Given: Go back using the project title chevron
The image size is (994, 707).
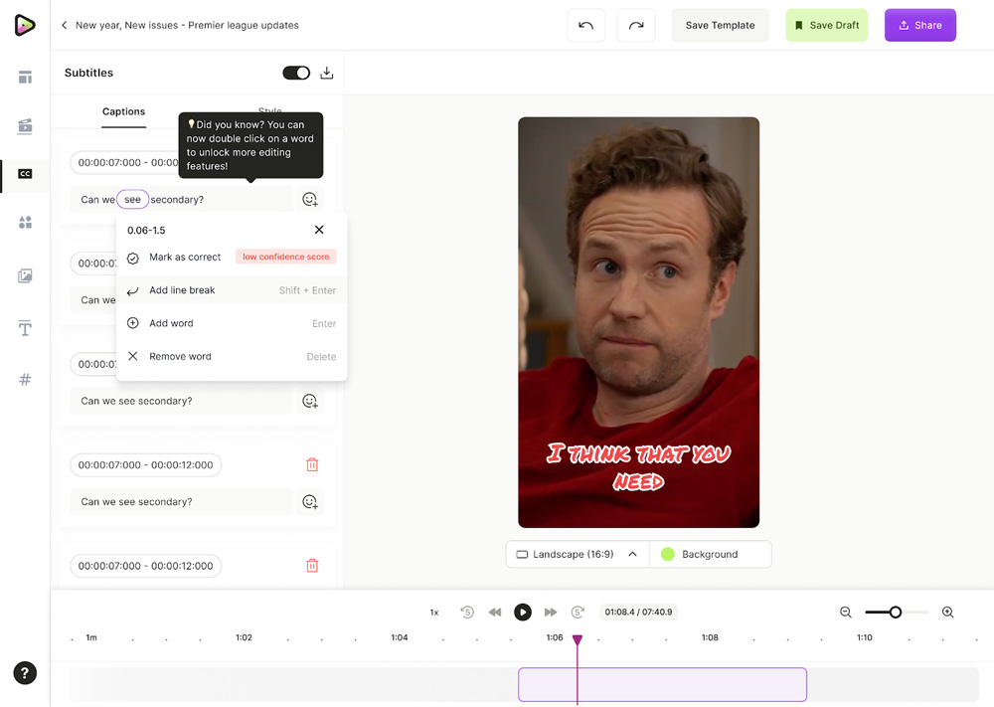Looking at the screenshot, I should coord(65,25).
